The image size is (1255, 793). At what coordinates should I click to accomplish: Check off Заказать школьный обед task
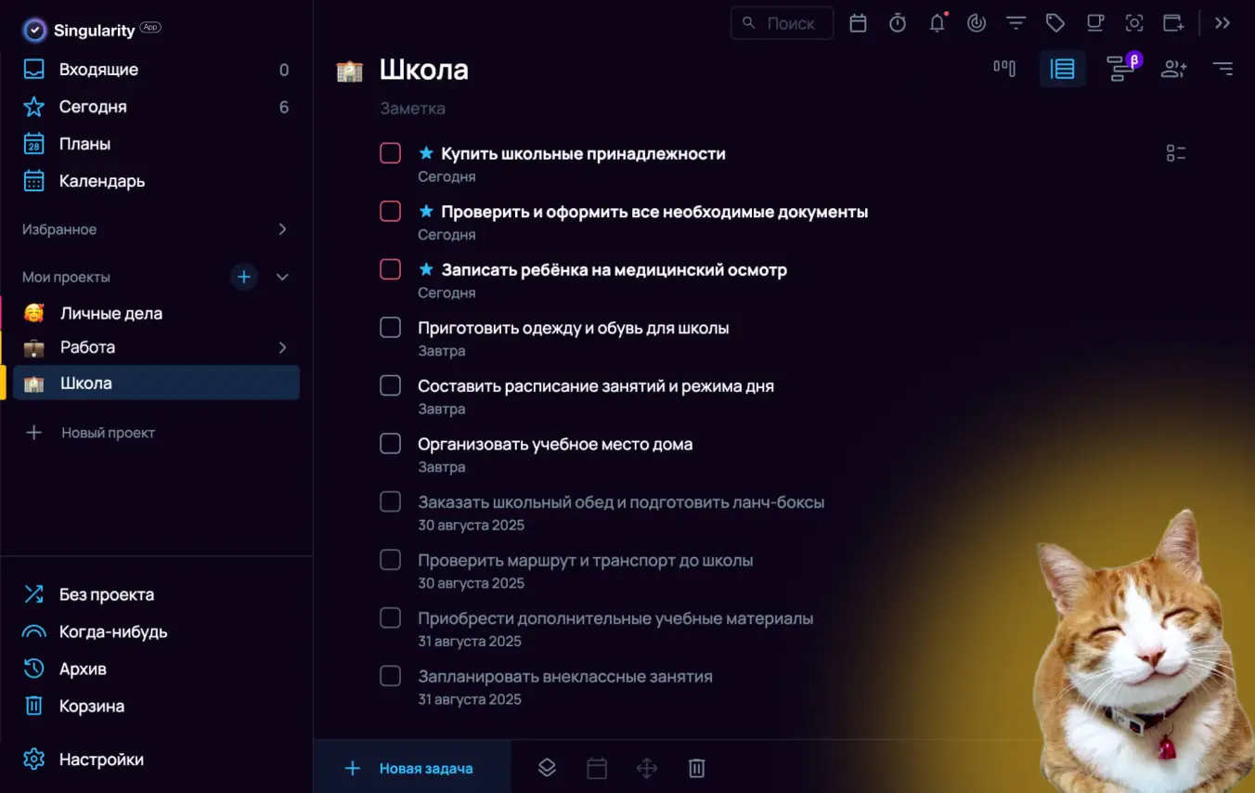pos(391,501)
